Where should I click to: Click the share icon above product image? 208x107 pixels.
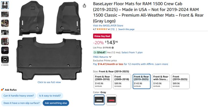pos(84,6)
